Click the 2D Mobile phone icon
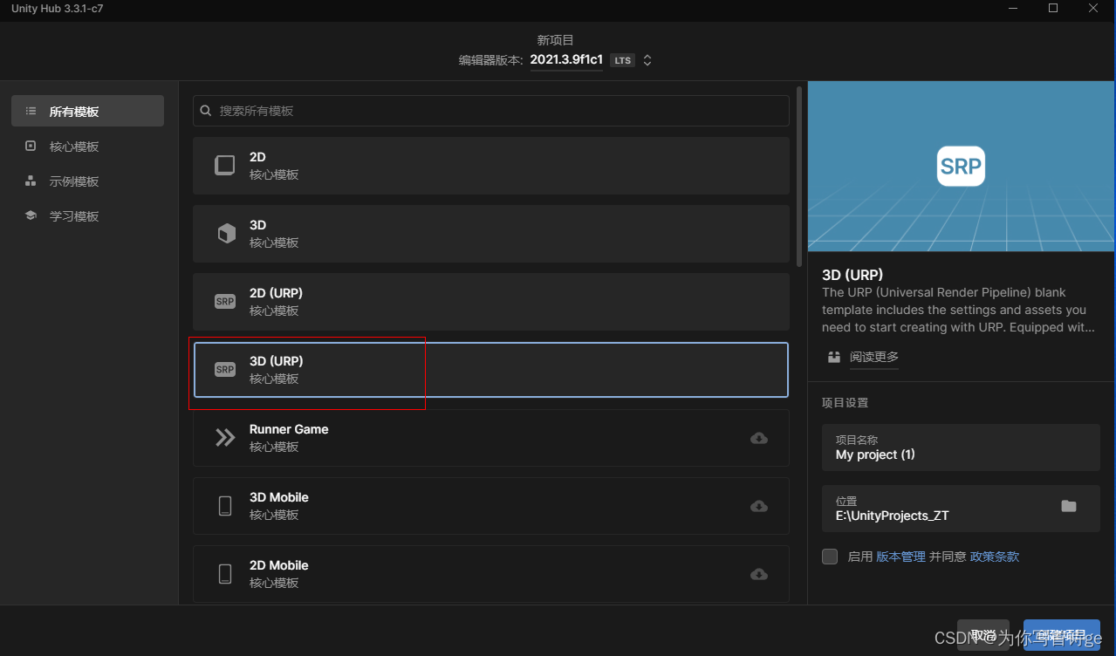This screenshot has height=656, width=1116. click(225, 574)
